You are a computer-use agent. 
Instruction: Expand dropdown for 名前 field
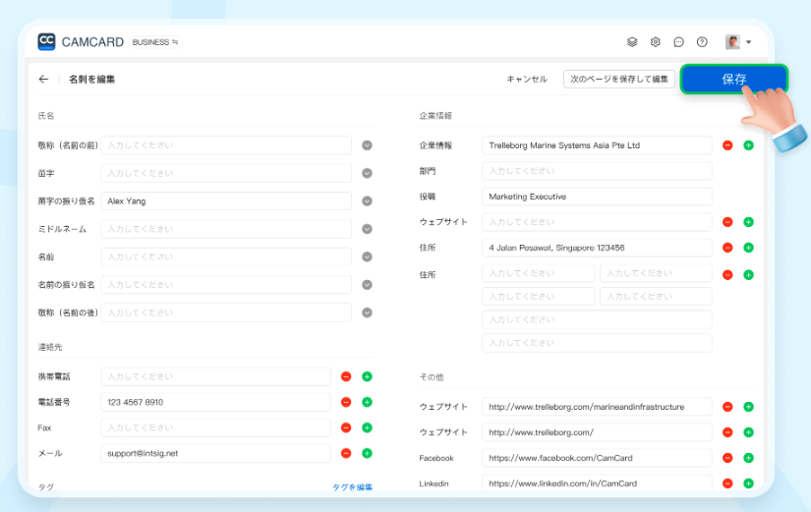point(368,257)
